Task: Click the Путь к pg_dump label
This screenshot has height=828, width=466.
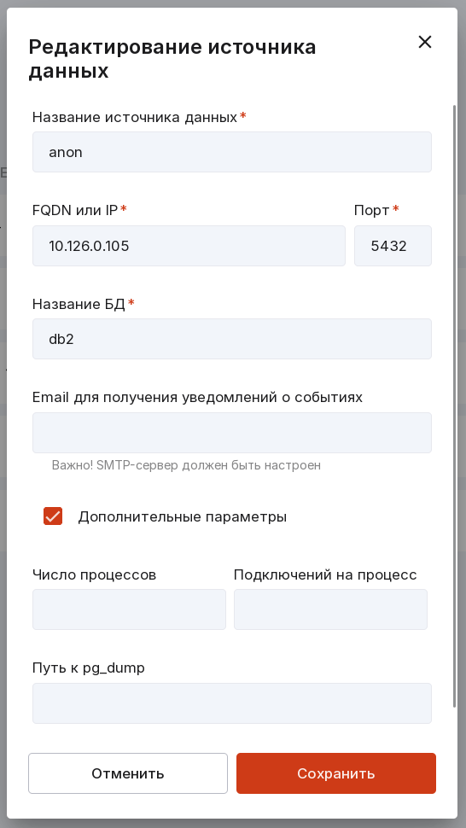Action: click(89, 668)
